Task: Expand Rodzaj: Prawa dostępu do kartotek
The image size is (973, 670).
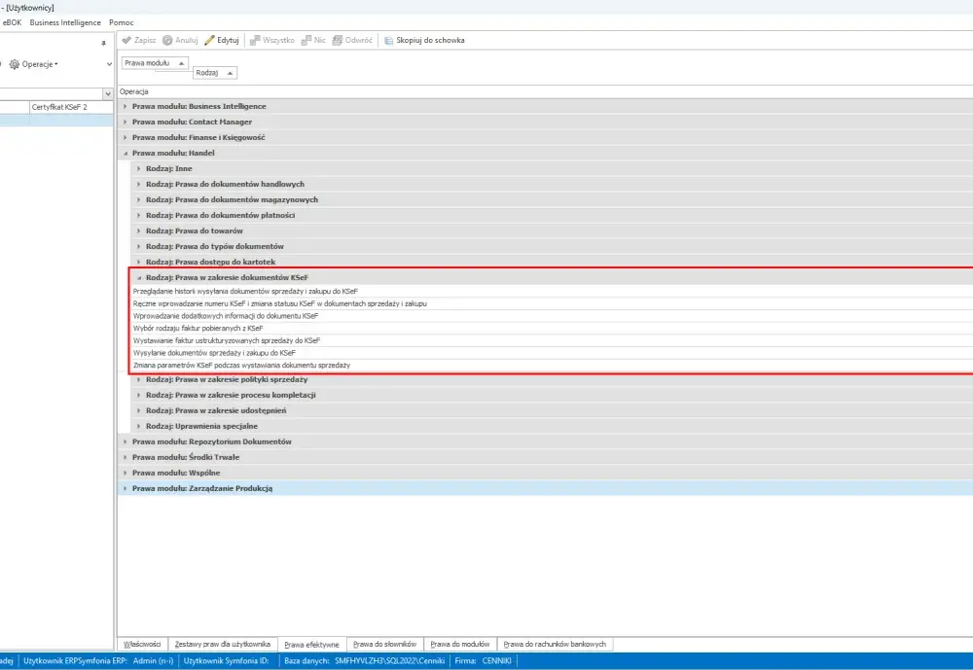Action: [x=138, y=262]
